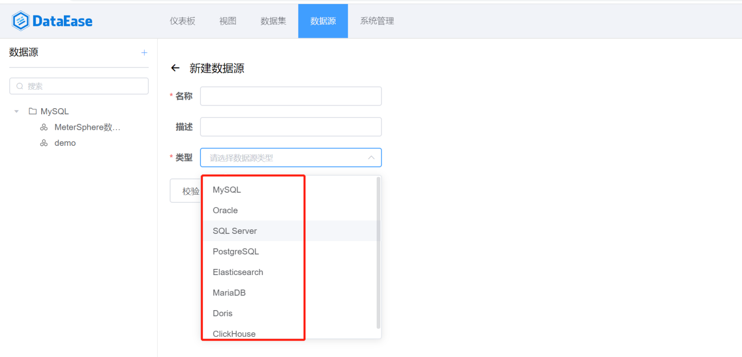742x357 pixels.
Task: Open the 系统管理 menu
Action: pyautogui.click(x=377, y=21)
